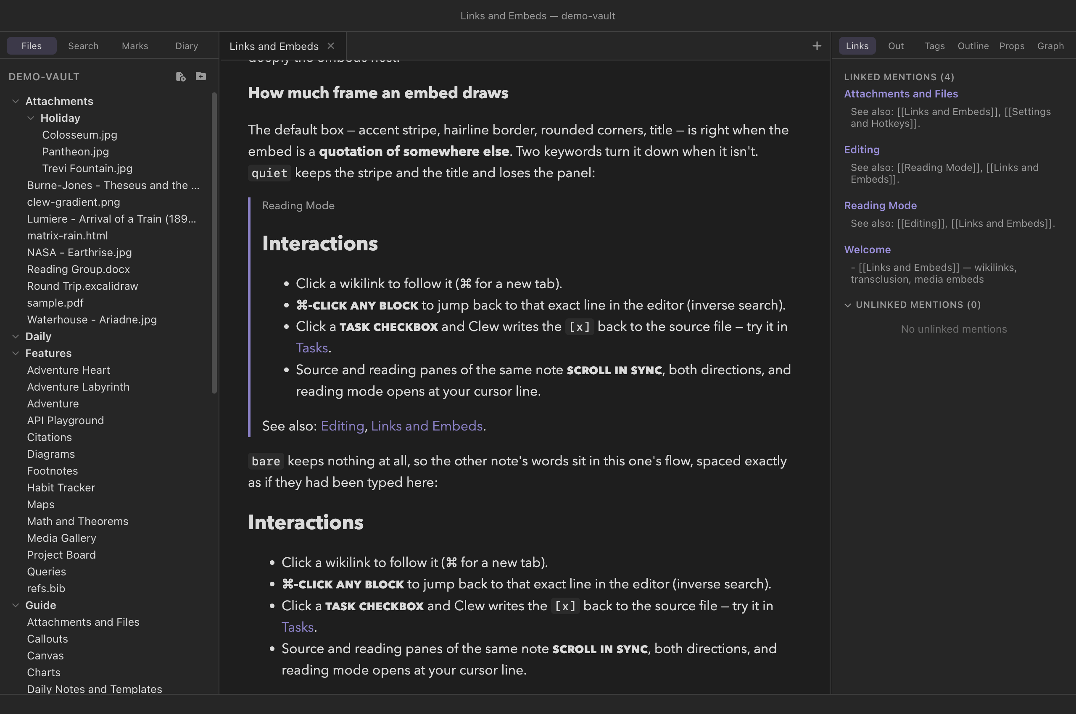
Task: Click the Reading Mode embed title
Action: pos(298,206)
